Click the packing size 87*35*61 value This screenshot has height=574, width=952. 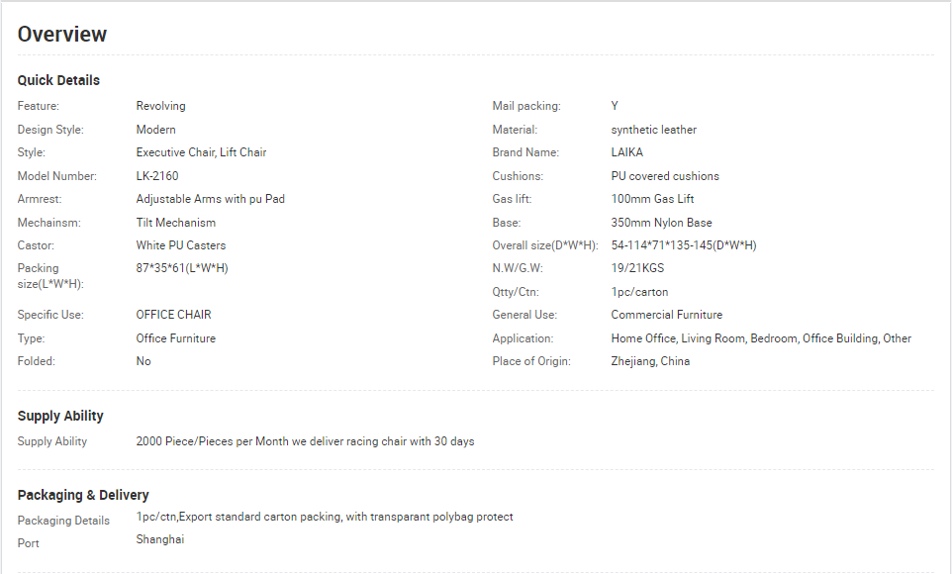182,268
